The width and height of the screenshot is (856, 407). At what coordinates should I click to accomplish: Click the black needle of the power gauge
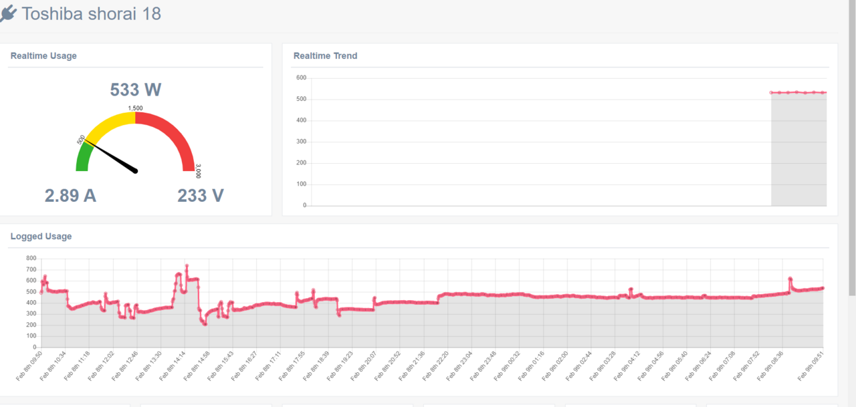[x=110, y=156]
